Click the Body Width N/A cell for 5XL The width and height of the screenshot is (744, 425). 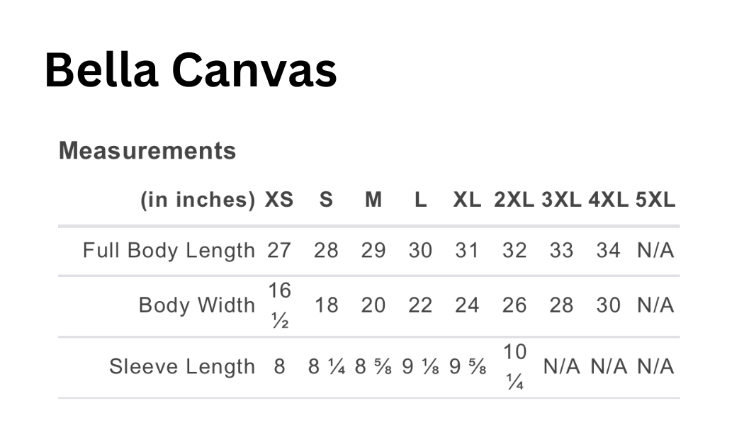655,305
